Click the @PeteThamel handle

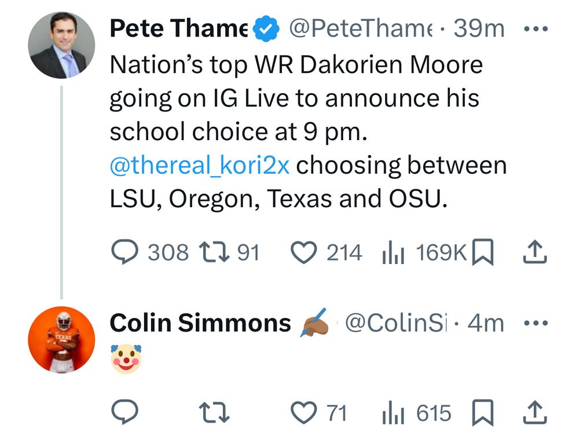tap(360, 28)
